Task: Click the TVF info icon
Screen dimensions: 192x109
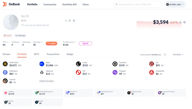Action: [8, 42]
